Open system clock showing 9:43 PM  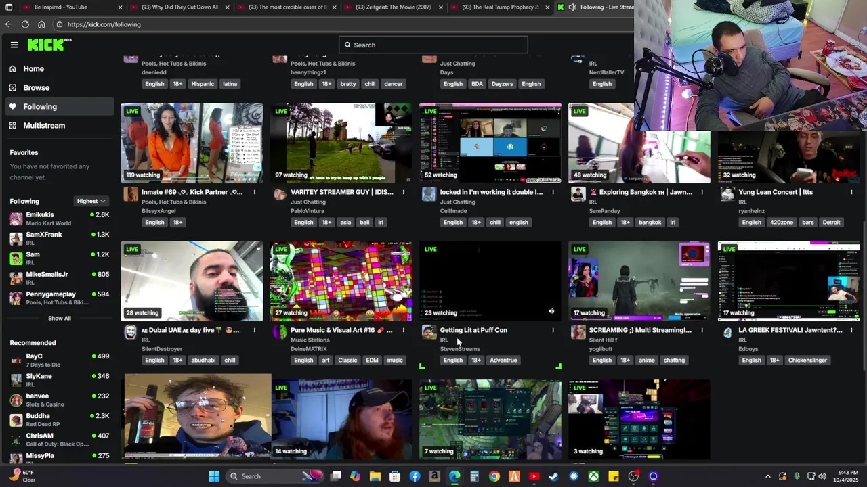(x=847, y=476)
